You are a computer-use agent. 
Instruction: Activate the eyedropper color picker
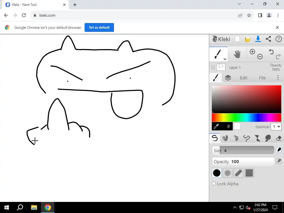pyautogui.click(x=216, y=126)
